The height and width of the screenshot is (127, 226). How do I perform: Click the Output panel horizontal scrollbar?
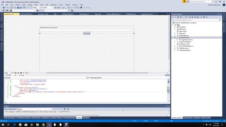[x=53, y=115]
